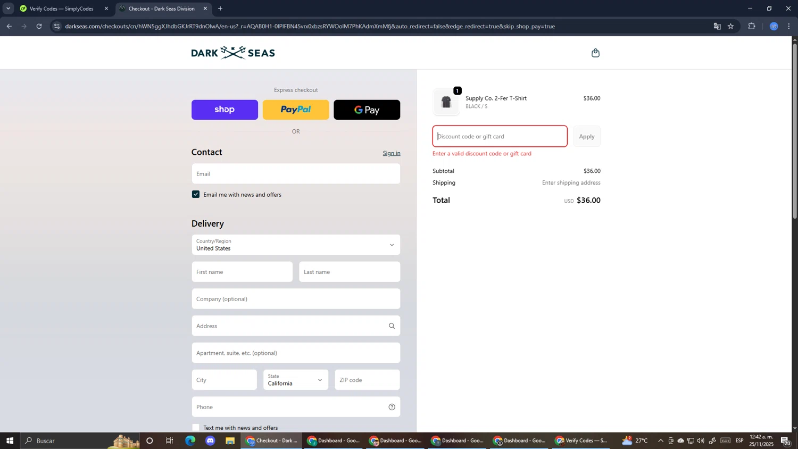Click the Address search magnifier icon
This screenshot has height=449, width=798.
[392, 326]
